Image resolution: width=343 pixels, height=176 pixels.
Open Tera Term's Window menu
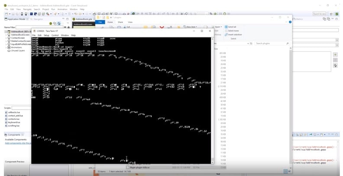[x=65, y=35]
